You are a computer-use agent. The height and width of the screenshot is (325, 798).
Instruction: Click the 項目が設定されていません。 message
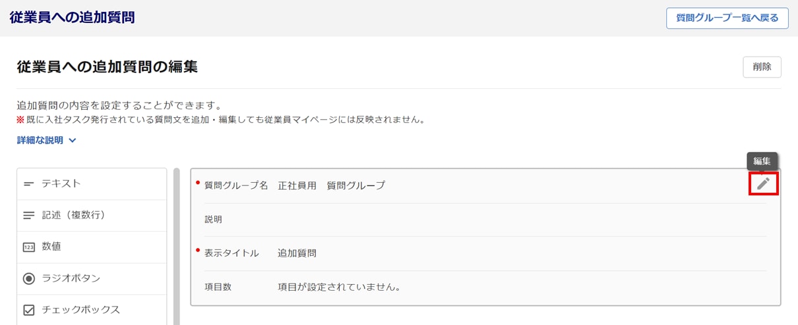click(339, 287)
